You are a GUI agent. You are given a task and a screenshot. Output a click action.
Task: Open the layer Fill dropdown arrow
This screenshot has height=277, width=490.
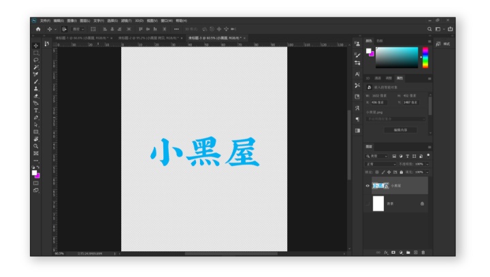click(x=427, y=172)
